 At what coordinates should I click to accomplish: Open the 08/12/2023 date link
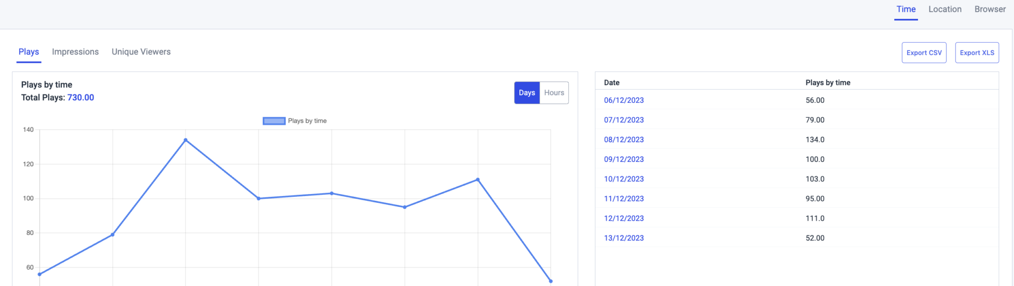[624, 140]
